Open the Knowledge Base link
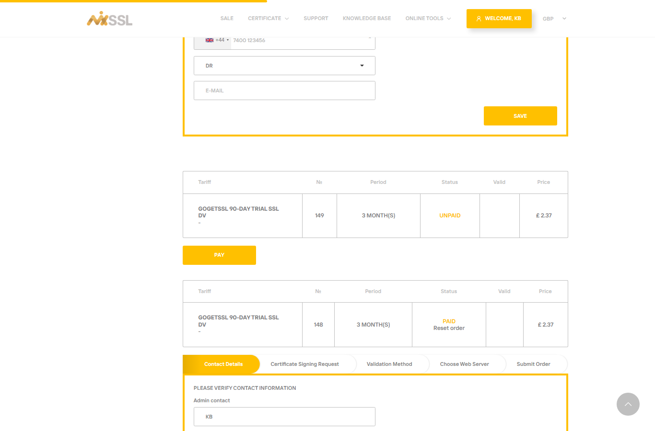 367,19
